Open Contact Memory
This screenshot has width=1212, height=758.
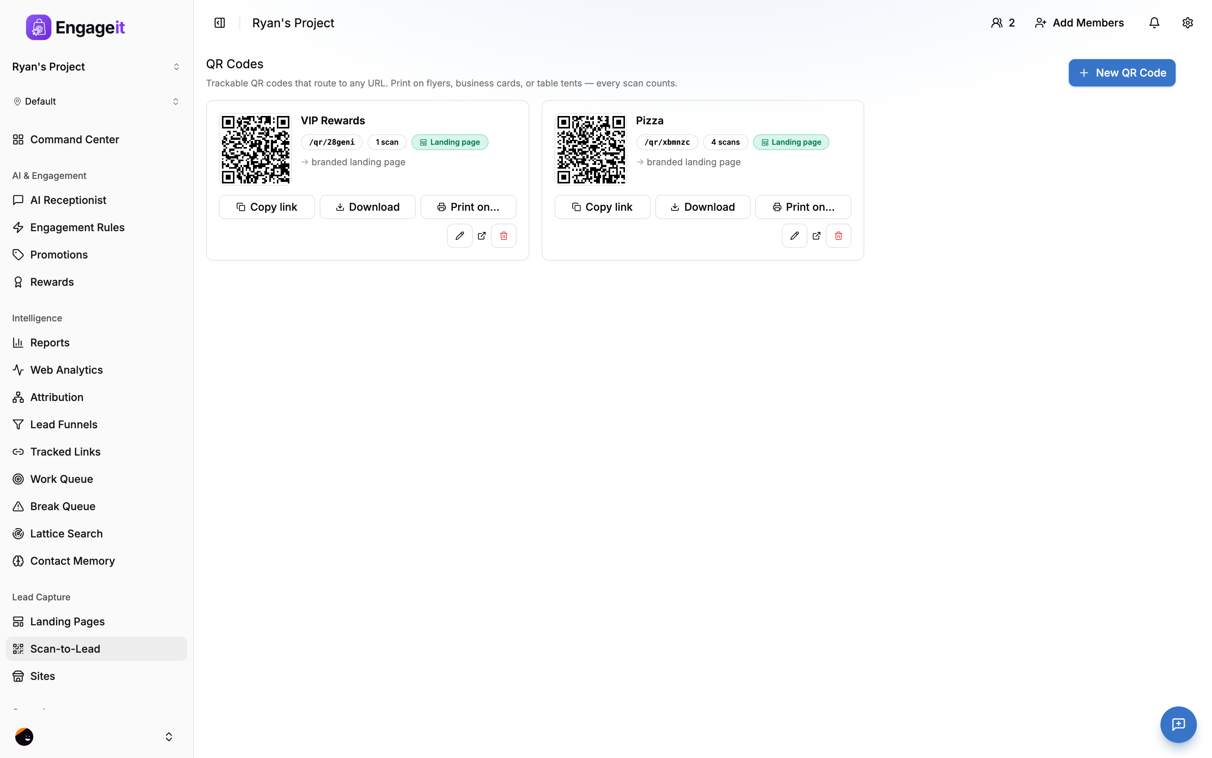(x=96, y=561)
